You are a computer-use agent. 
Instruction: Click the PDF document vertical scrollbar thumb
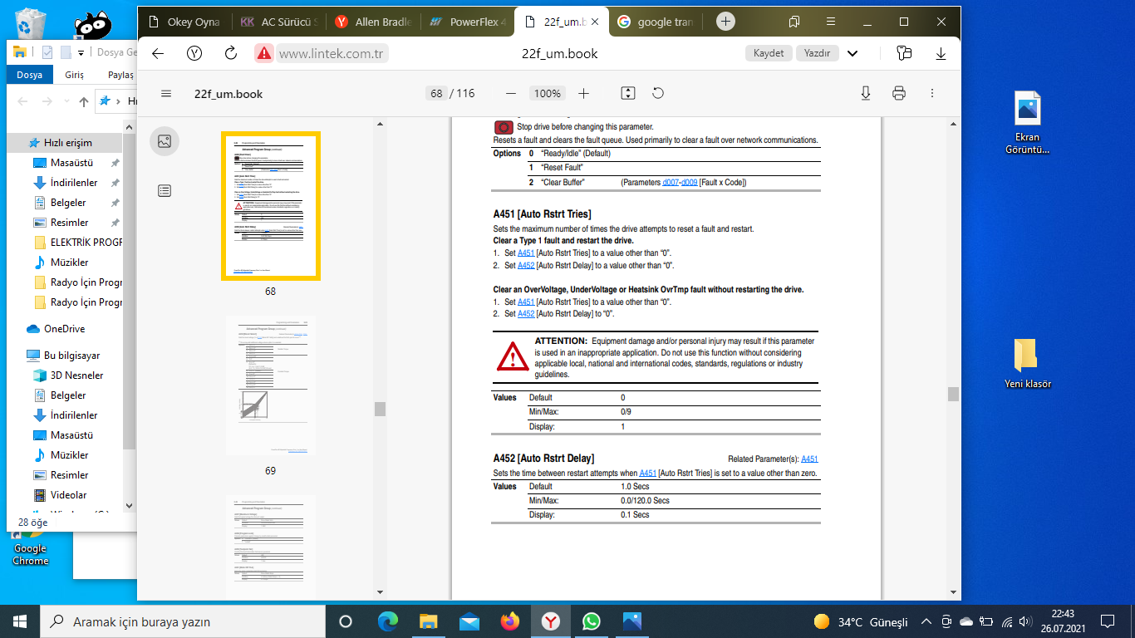click(953, 394)
